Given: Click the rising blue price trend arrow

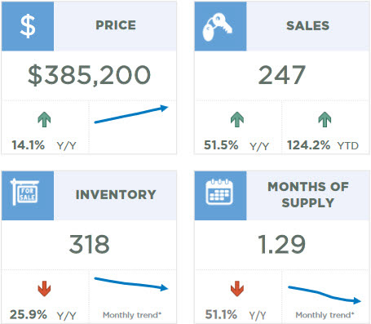Looking at the screenshot, I should coord(131,114).
